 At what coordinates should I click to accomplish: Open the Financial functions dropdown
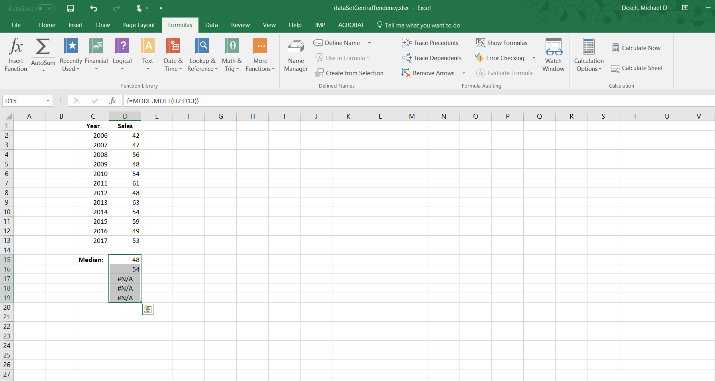click(96, 55)
